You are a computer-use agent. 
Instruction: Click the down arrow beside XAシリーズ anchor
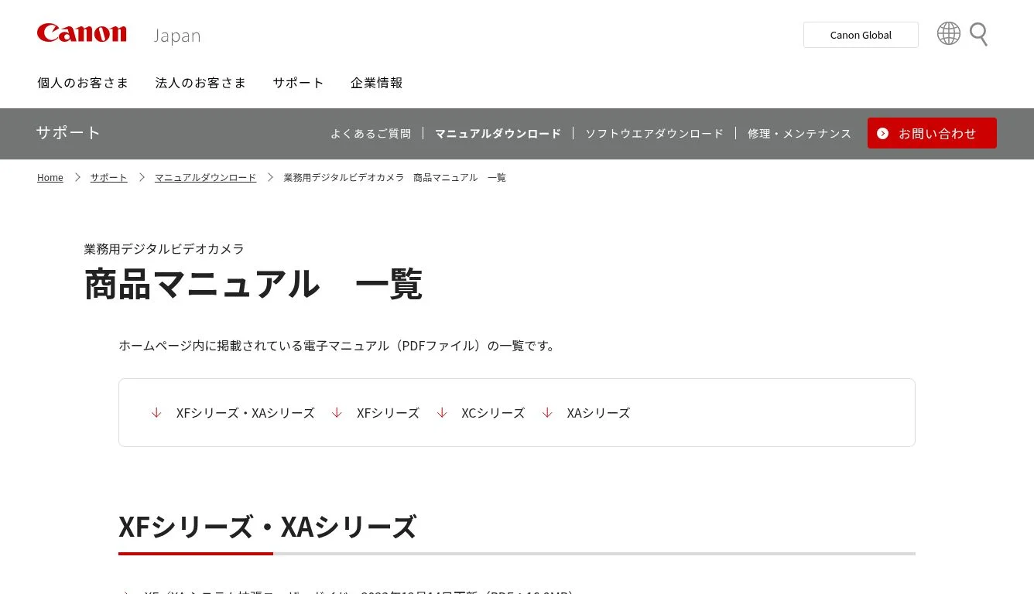pos(547,413)
